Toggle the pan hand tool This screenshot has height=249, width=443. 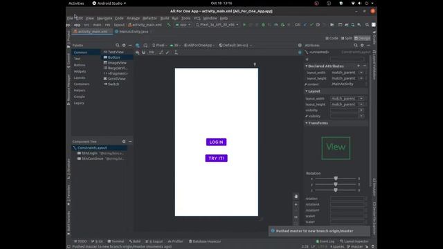296,196
